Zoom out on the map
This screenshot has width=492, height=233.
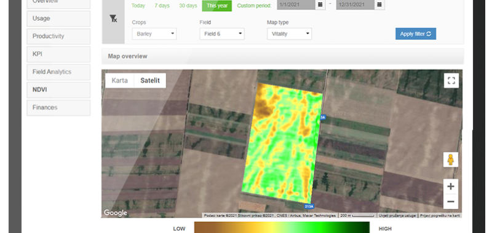[451, 201]
